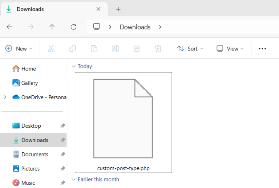Click the pin icon beside Music
279x188 pixels.
click(63, 183)
